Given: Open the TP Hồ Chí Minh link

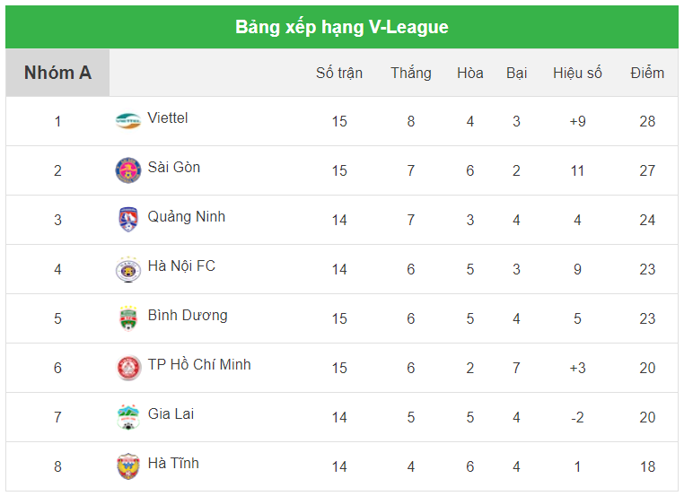Looking at the screenshot, I should 199,365.
